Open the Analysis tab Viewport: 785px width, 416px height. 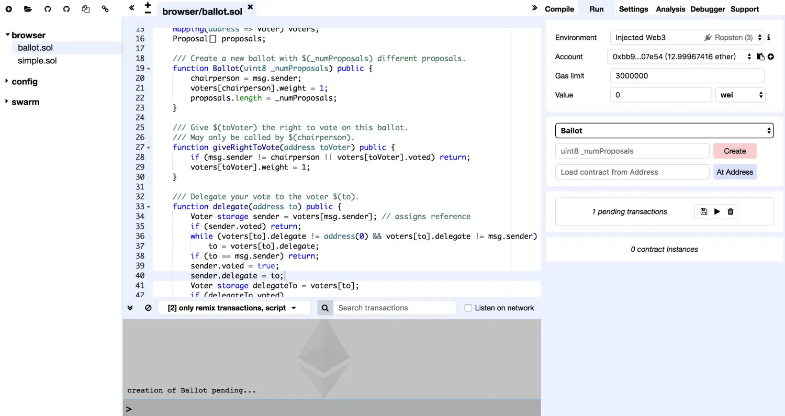[x=670, y=9]
